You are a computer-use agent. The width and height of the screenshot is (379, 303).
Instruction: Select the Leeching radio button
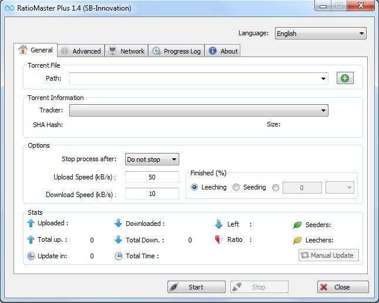(194, 187)
